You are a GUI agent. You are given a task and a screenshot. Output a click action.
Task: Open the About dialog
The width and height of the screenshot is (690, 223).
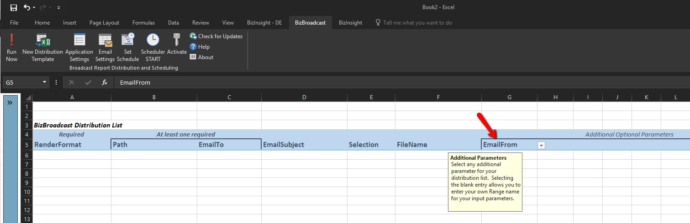click(x=201, y=57)
